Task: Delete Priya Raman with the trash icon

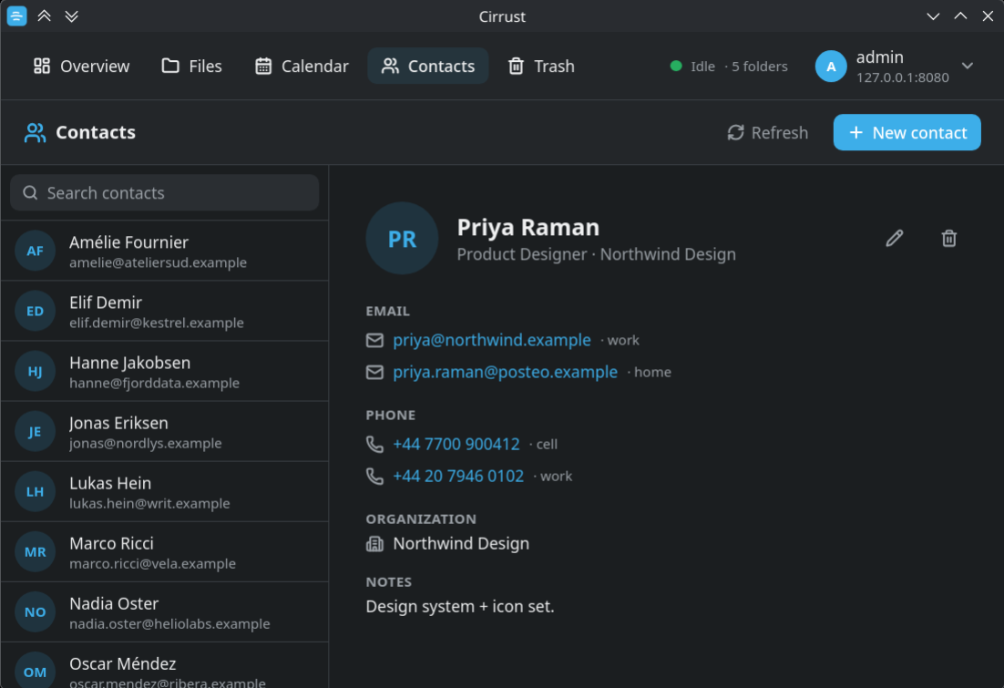Action: (949, 239)
